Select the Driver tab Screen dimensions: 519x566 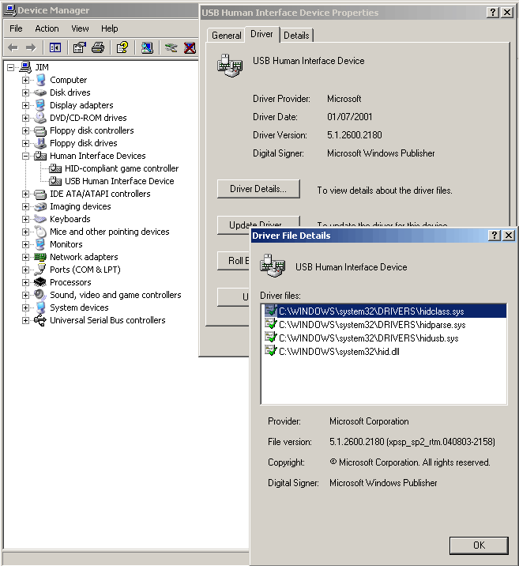click(261, 34)
